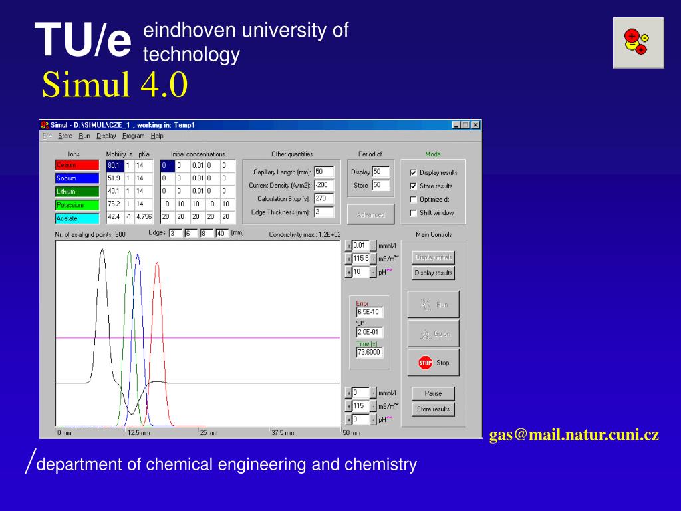Screen dimensions: 681x511
Task: Stop the simulation with the Stop button
Action: (x=433, y=363)
